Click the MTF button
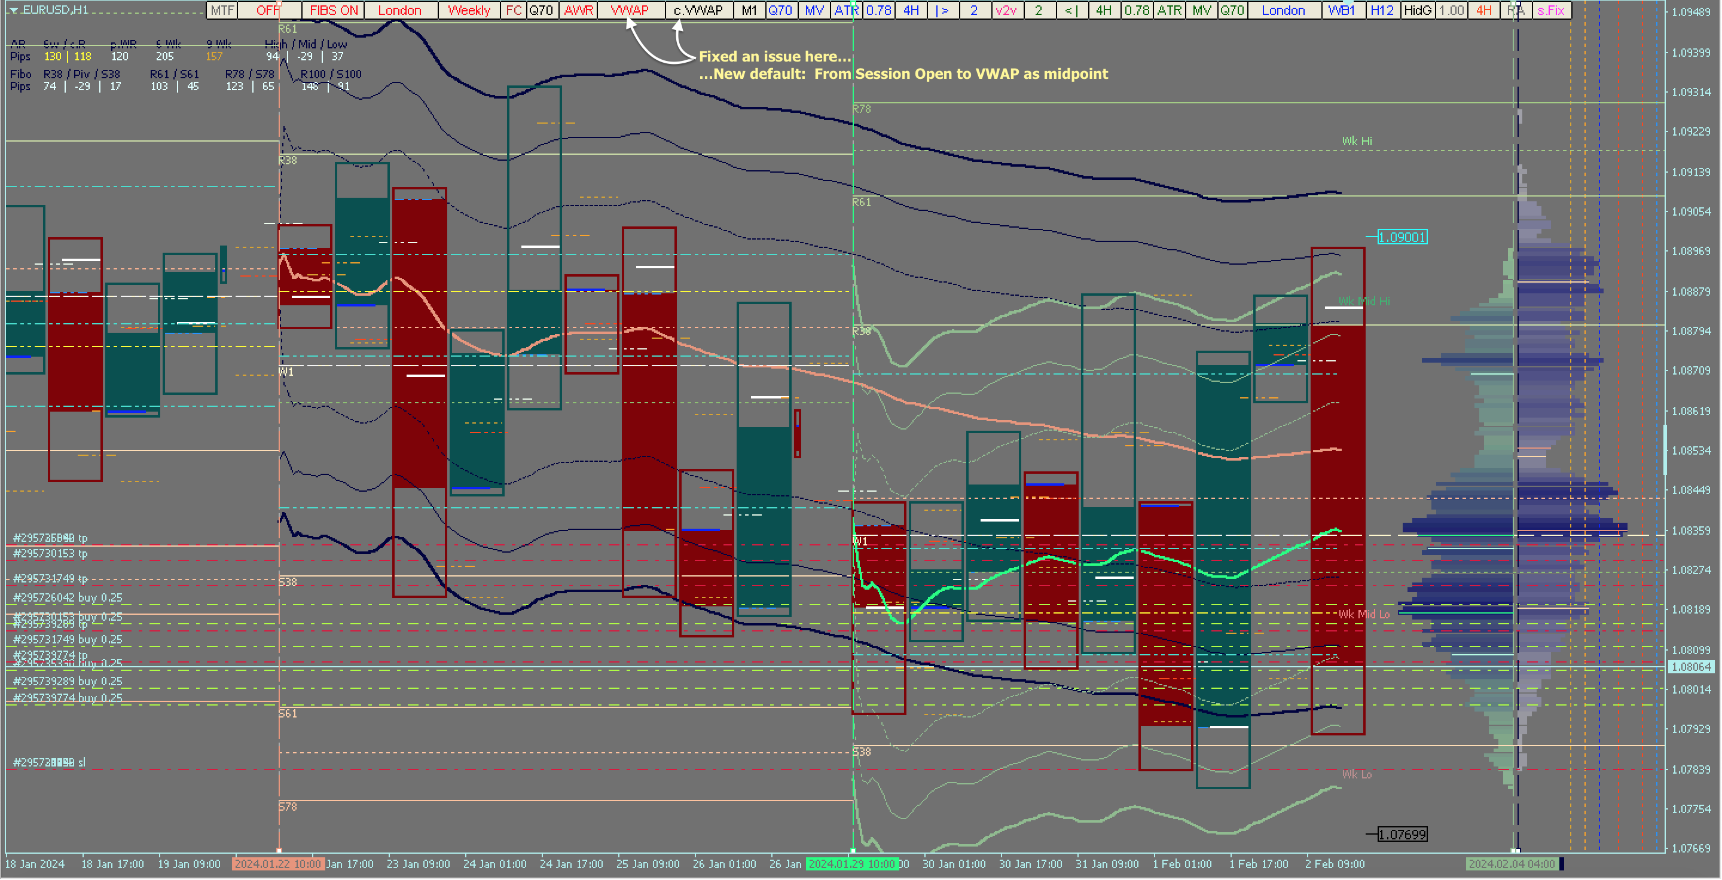 pyautogui.click(x=222, y=10)
